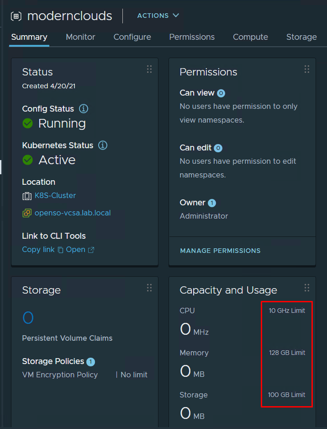Click the drag handle on Capacity and Usage card
Screen dimensions: 327x429
click(x=306, y=288)
